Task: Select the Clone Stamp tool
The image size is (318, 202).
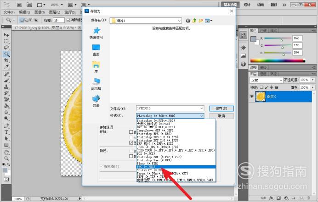Action: pos(6,87)
